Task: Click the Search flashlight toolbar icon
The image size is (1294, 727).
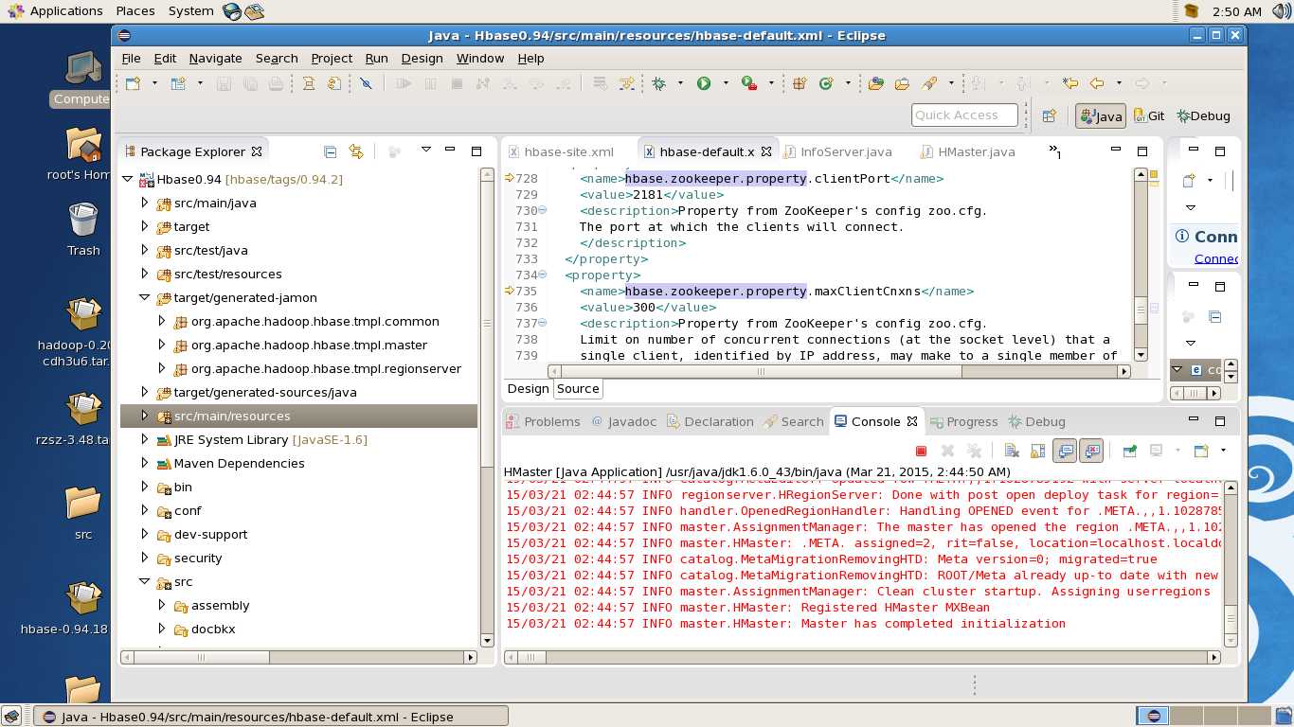Action: pos(929,83)
